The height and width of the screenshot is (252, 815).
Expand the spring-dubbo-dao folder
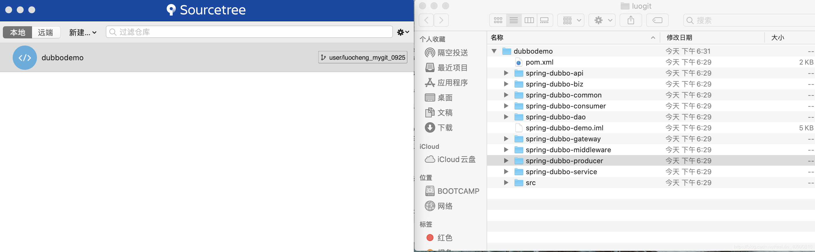[x=506, y=117]
